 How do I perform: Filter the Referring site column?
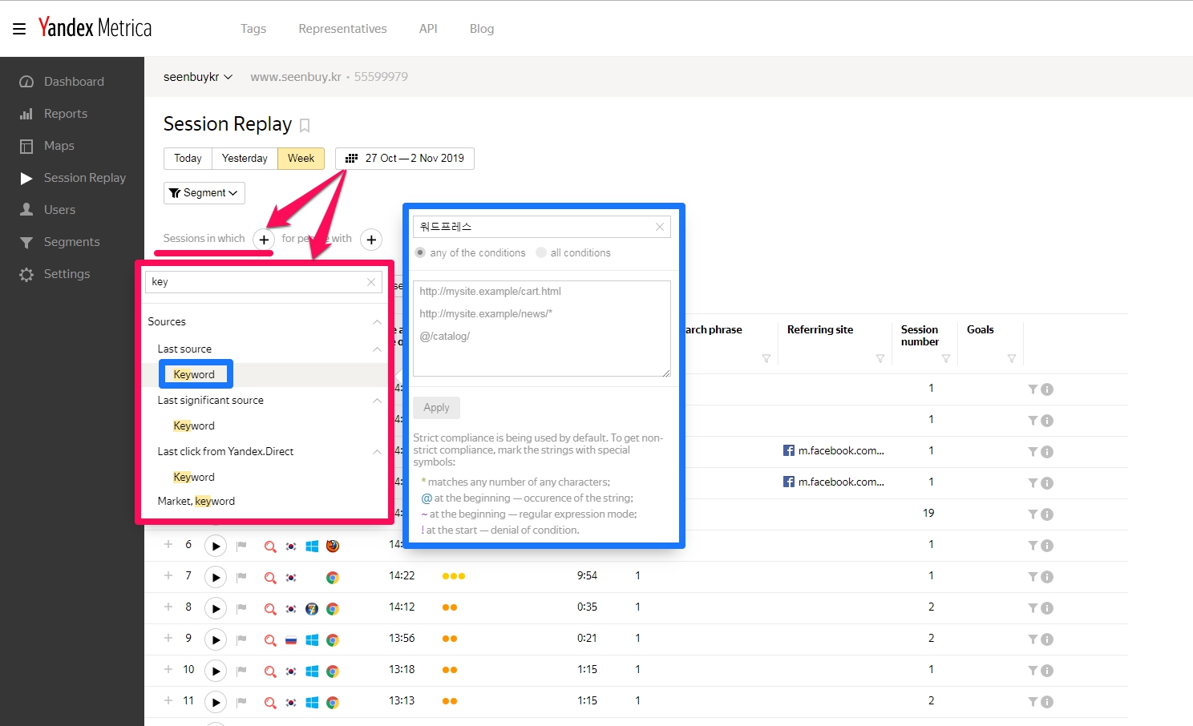coord(880,358)
